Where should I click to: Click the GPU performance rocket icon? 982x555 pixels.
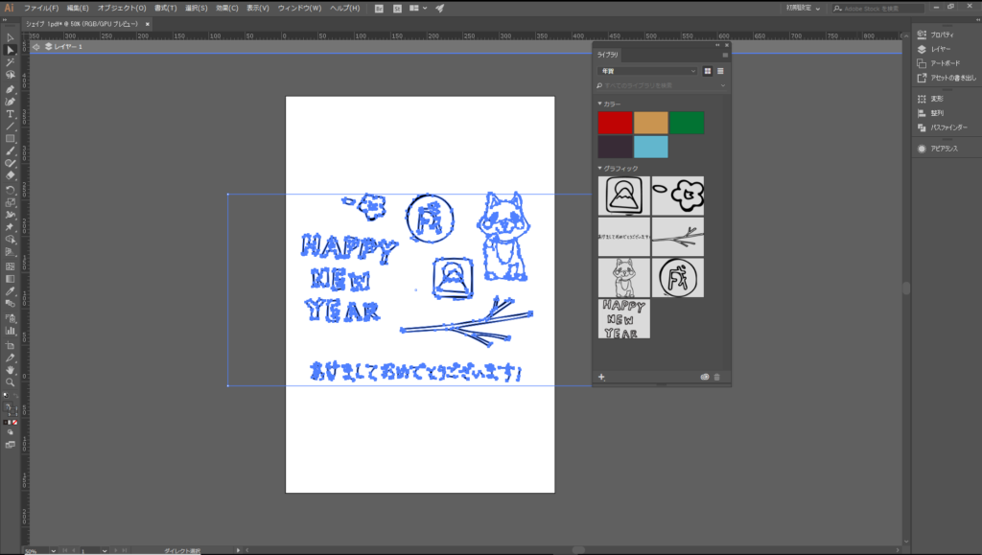(439, 8)
